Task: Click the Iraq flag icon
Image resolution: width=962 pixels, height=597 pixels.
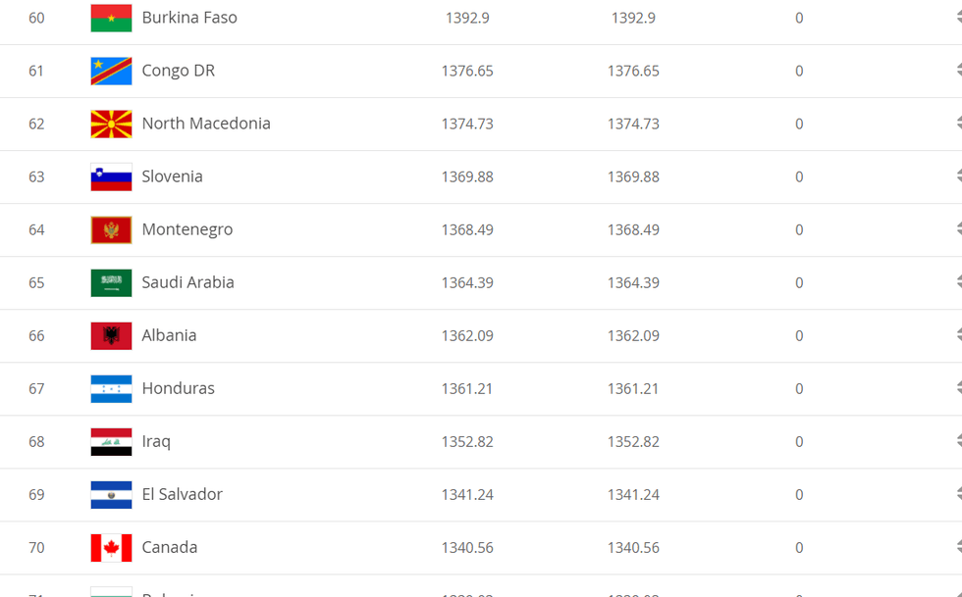Action: click(x=111, y=441)
